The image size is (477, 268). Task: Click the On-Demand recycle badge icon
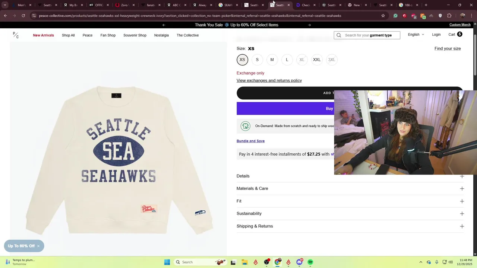245,126
